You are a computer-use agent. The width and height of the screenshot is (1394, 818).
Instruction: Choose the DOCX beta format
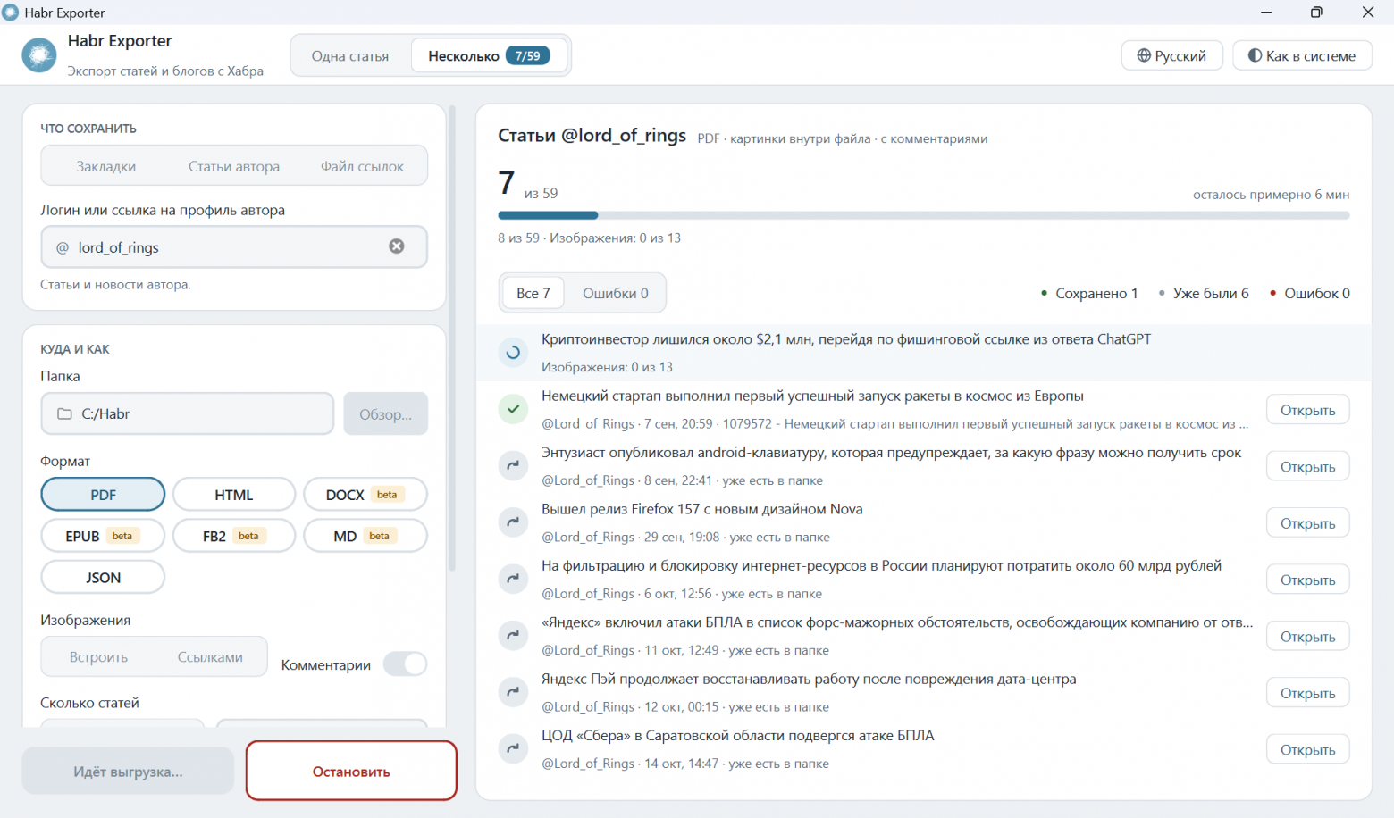tap(365, 494)
